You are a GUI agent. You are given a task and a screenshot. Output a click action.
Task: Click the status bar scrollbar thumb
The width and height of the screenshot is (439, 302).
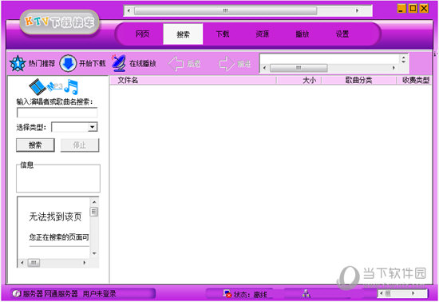(388, 293)
